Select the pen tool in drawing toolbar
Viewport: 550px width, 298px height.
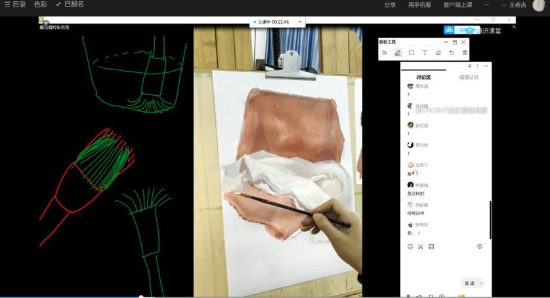coord(398,53)
